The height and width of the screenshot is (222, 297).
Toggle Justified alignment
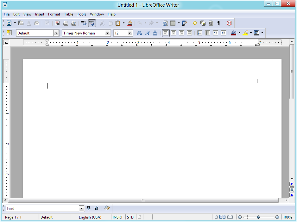189,33
